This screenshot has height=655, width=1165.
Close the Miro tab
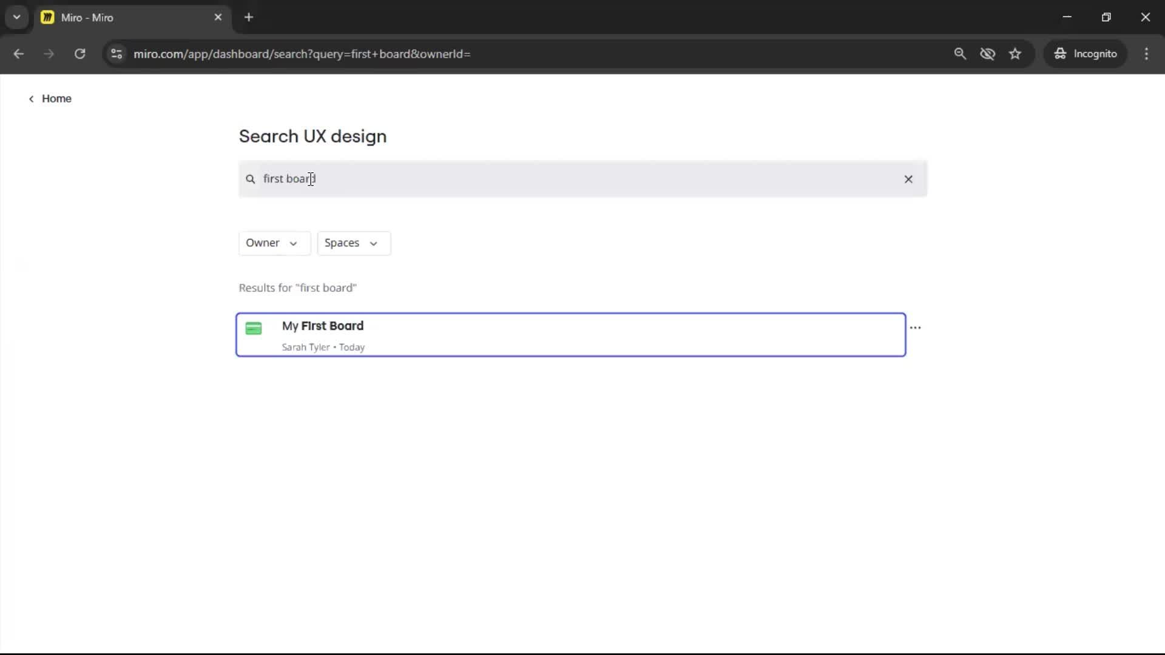click(x=218, y=18)
